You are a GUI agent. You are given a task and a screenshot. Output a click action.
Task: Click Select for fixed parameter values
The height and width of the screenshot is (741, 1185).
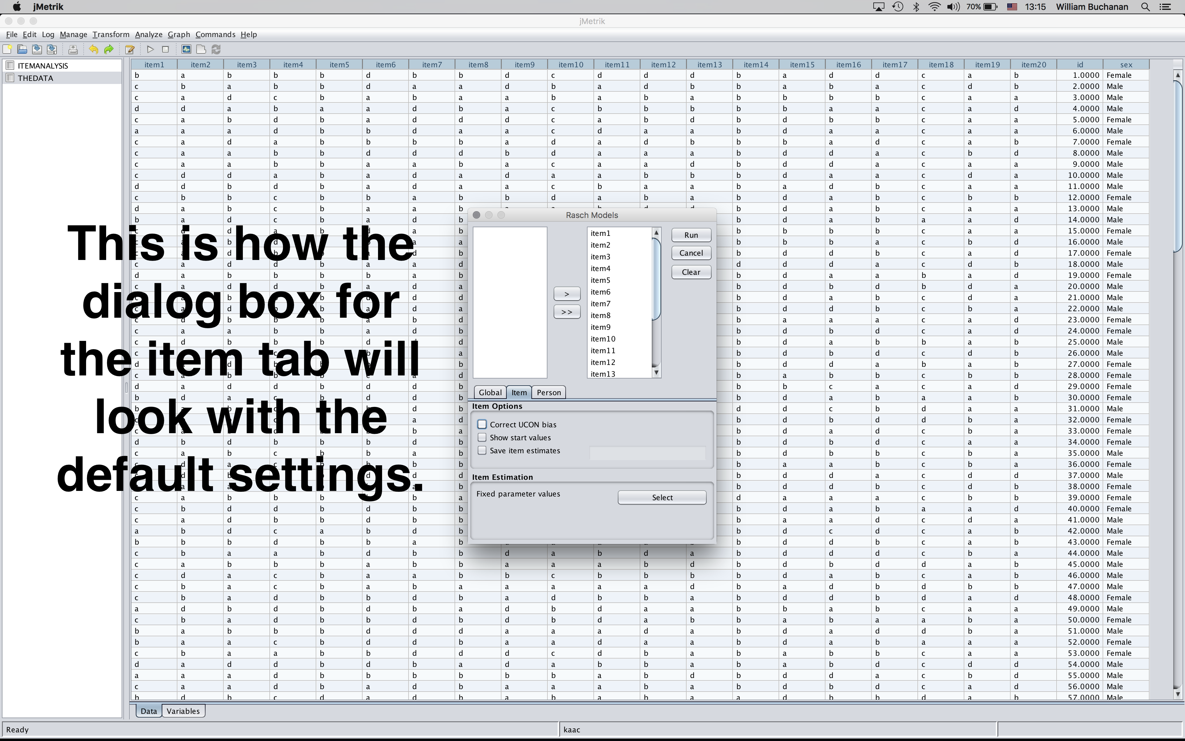[x=662, y=497]
